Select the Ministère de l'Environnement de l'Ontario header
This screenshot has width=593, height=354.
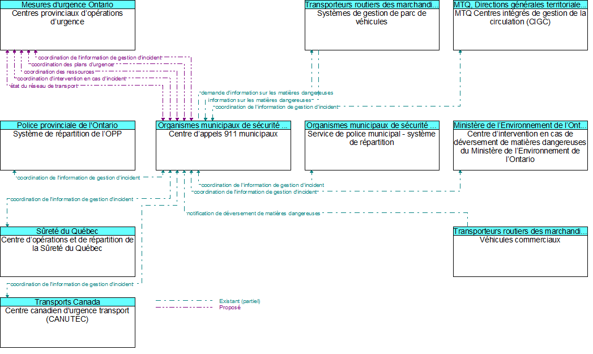(x=520, y=125)
